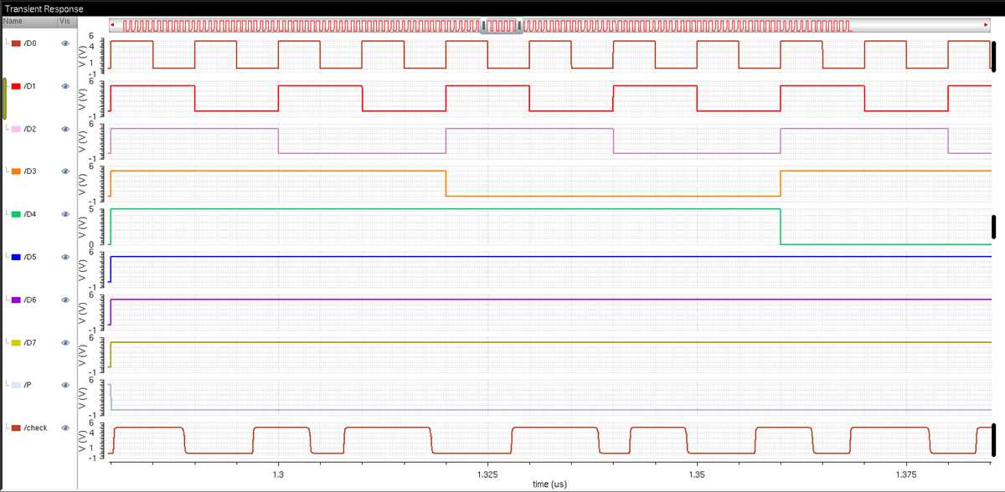The image size is (1005, 492).
Task: Click the /P light color swatch
Action: pyautogui.click(x=16, y=385)
